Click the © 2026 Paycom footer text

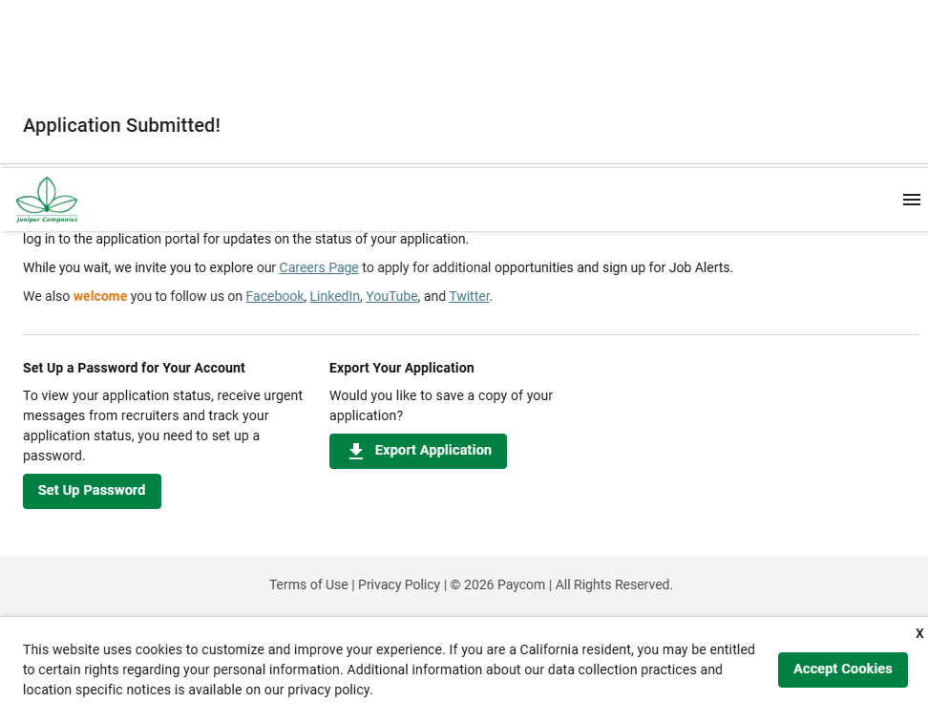pyautogui.click(x=497, y=585)
